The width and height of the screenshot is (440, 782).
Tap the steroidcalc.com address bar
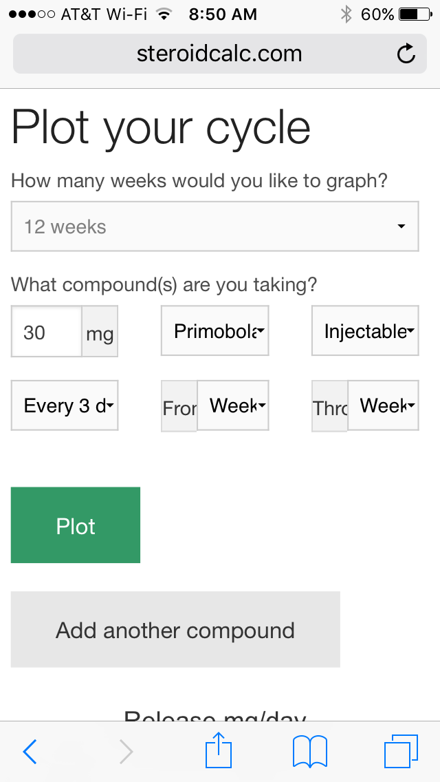tap(219, 54)
